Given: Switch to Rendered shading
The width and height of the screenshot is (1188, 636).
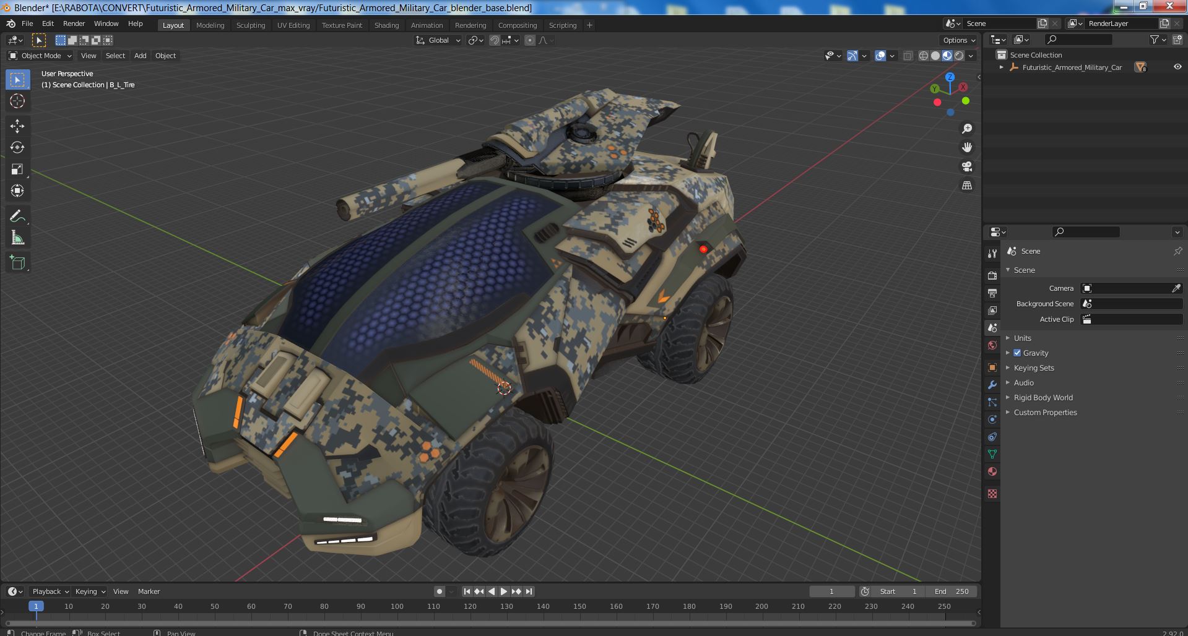Looking at the screenshot, I should point(959,56).
